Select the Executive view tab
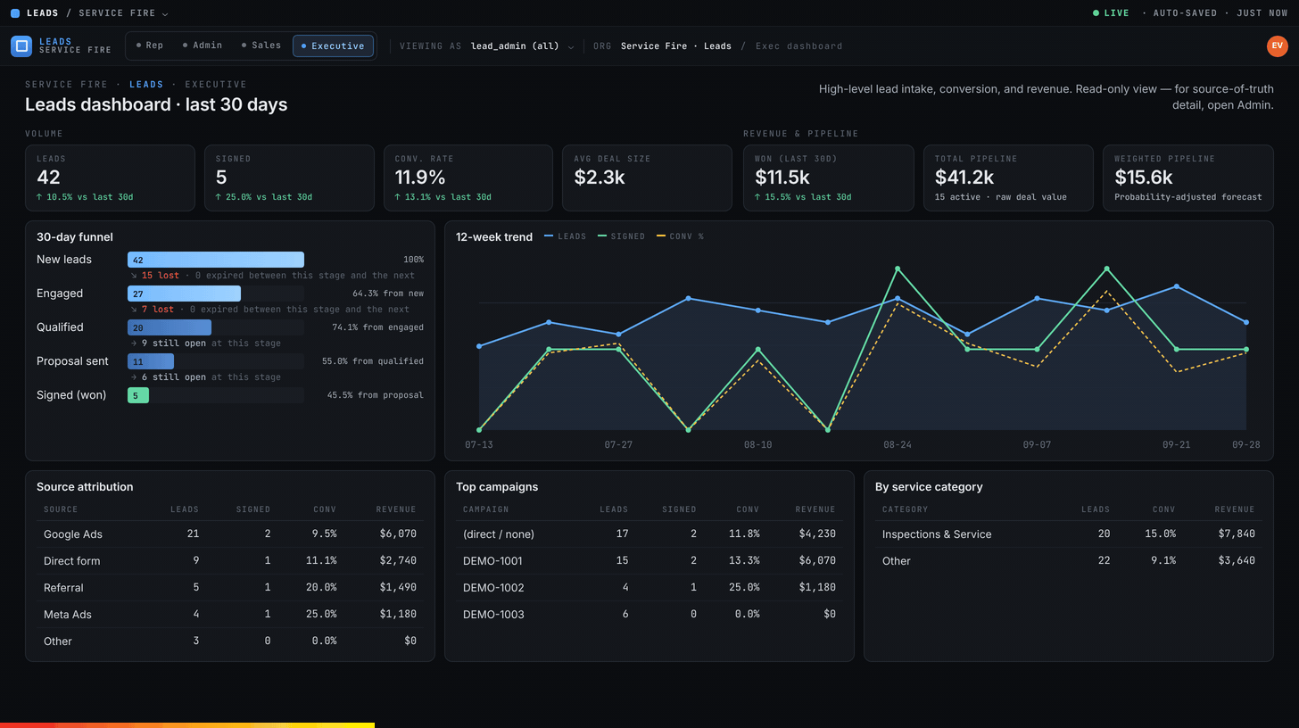This screenshot has height=728, width=1299. (x=333, y=45)
